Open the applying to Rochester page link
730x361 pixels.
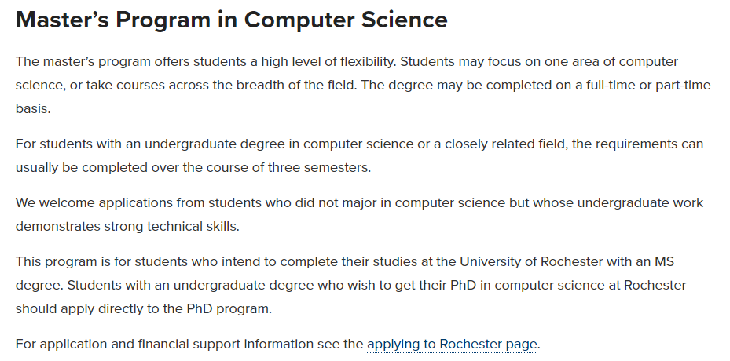point(452,344)
